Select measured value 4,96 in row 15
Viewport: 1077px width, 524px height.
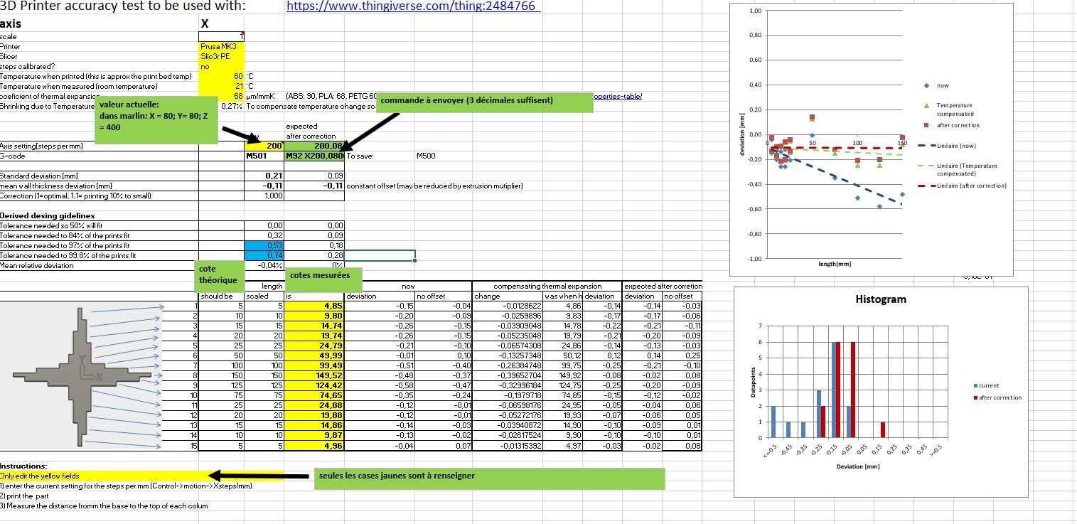click(314, 445)
